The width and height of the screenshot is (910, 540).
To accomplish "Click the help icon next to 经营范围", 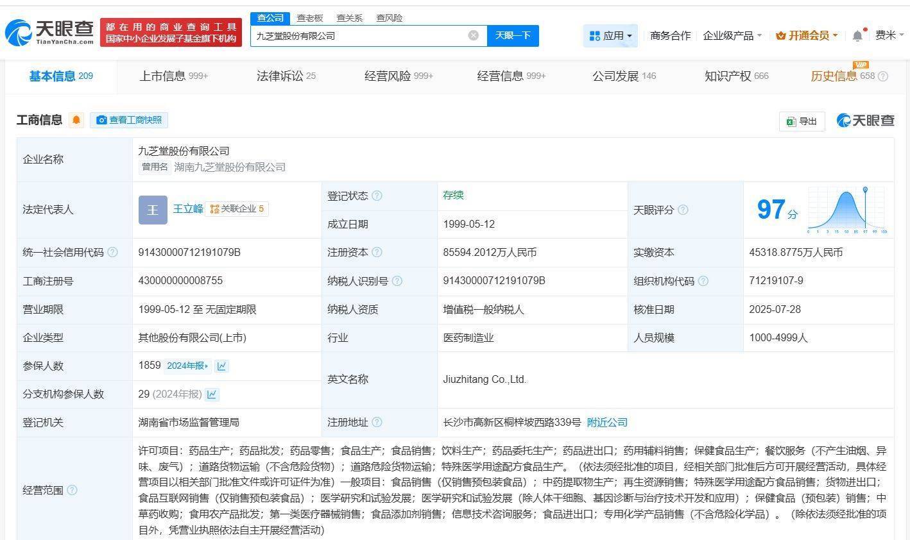I will click(72, 490).
